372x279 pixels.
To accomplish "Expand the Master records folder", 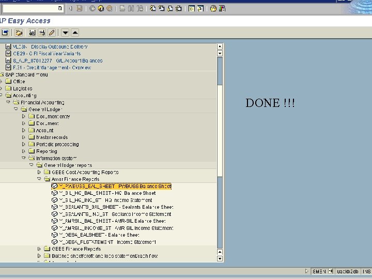I will coord(23,137).
